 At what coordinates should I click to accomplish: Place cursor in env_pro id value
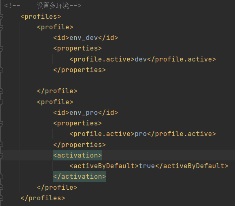pyautogui.click(x=84, y=113)
